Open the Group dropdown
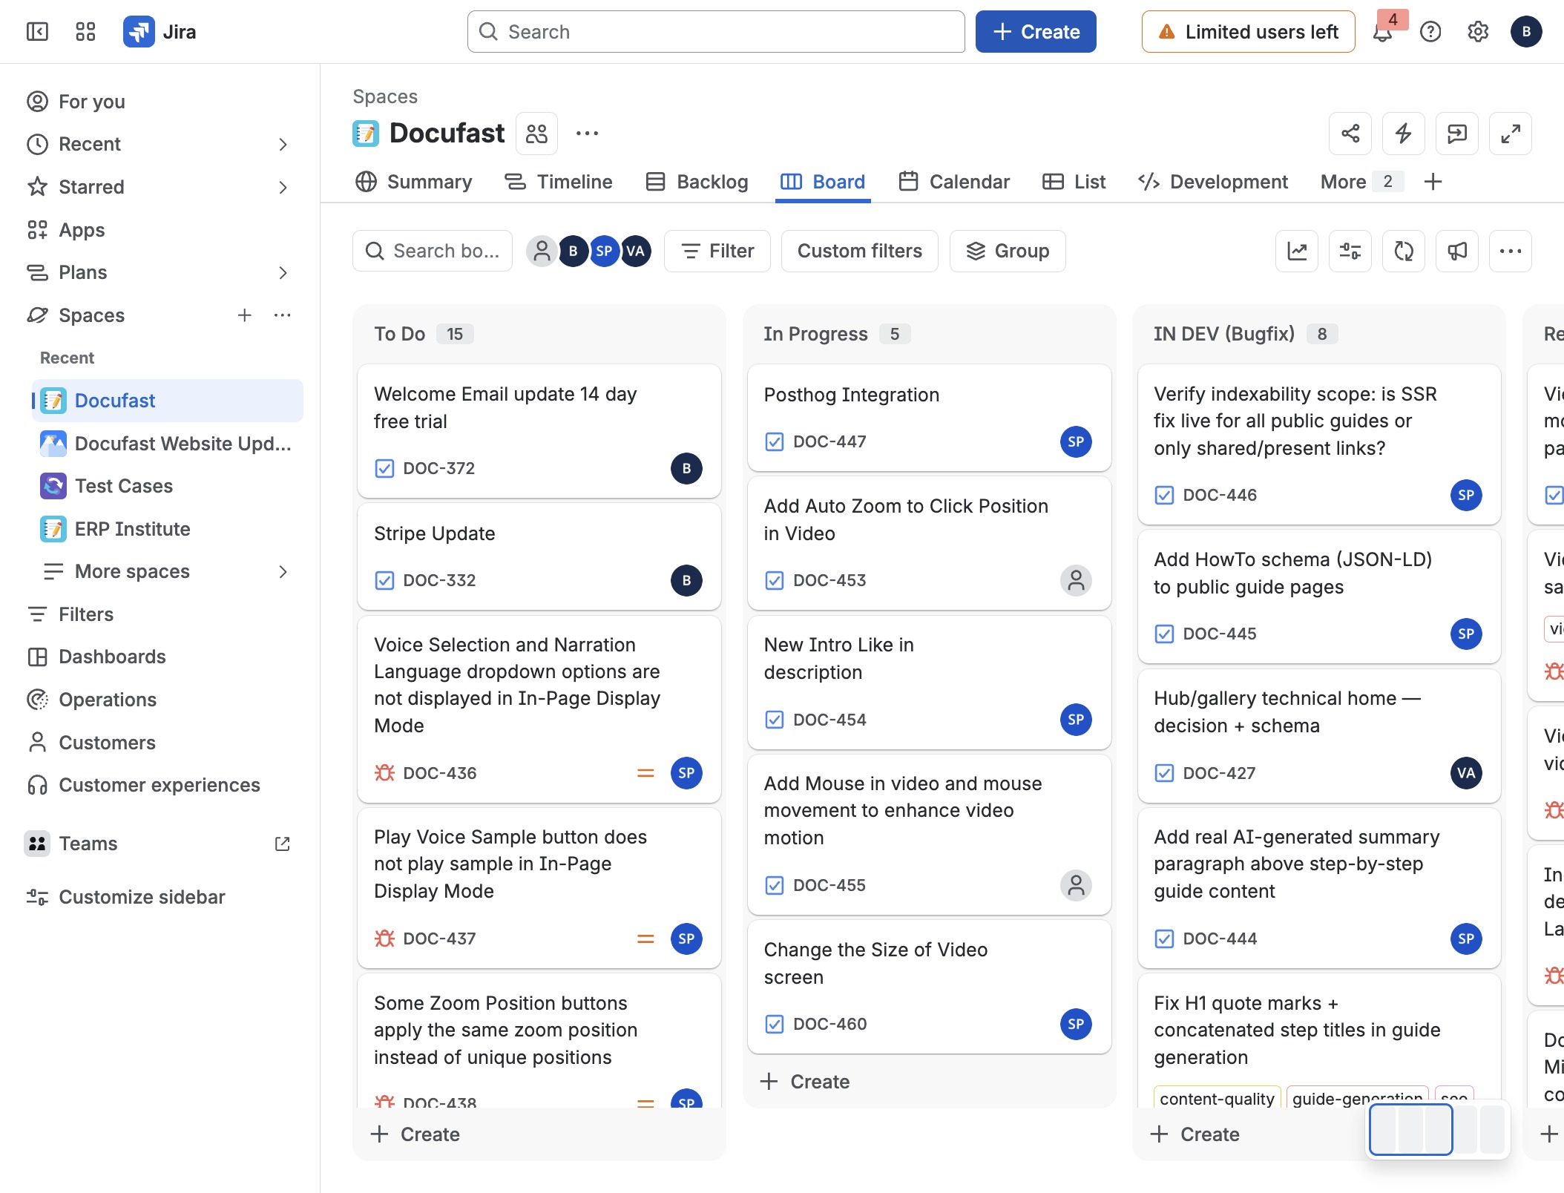 [x=1008, y=251]
